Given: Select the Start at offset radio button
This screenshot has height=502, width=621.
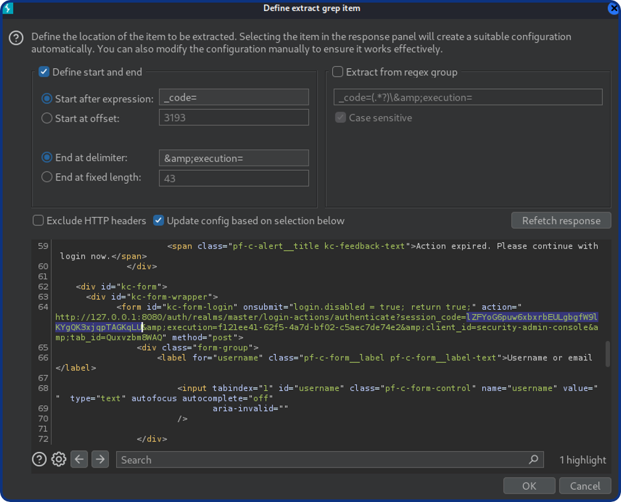Looking at the screenshot, I should tap(47, 118).
